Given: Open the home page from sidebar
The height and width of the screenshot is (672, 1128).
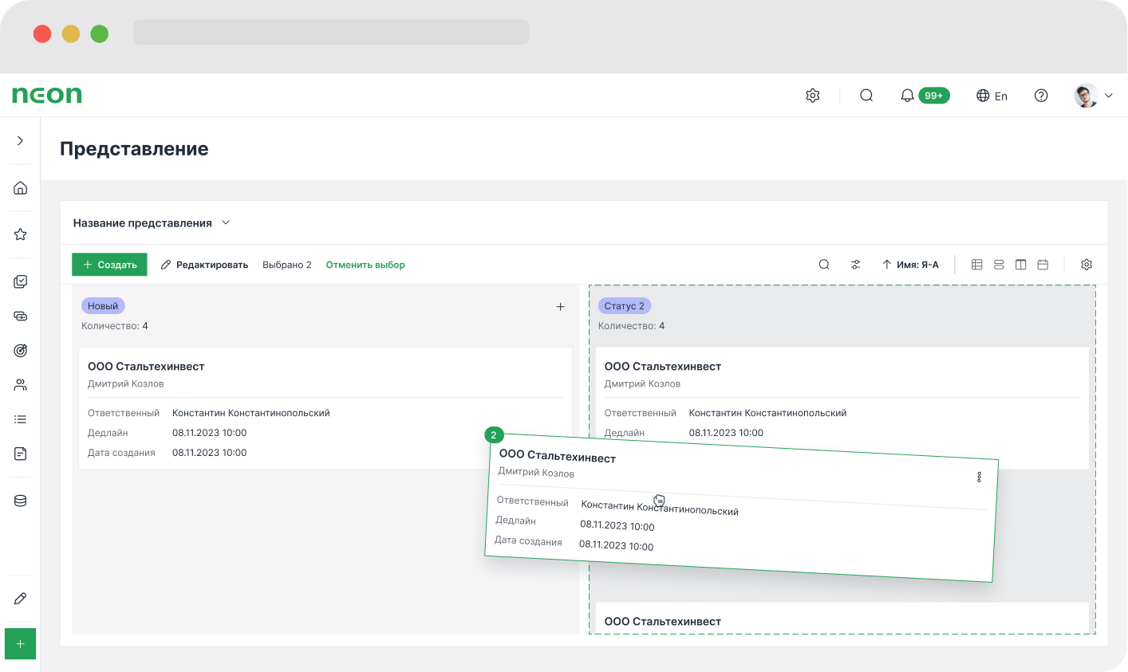Looking at the screenshot, I should click(x=21, y=187).
